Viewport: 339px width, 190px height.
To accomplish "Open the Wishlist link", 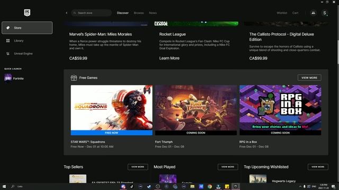I will 282,13.
